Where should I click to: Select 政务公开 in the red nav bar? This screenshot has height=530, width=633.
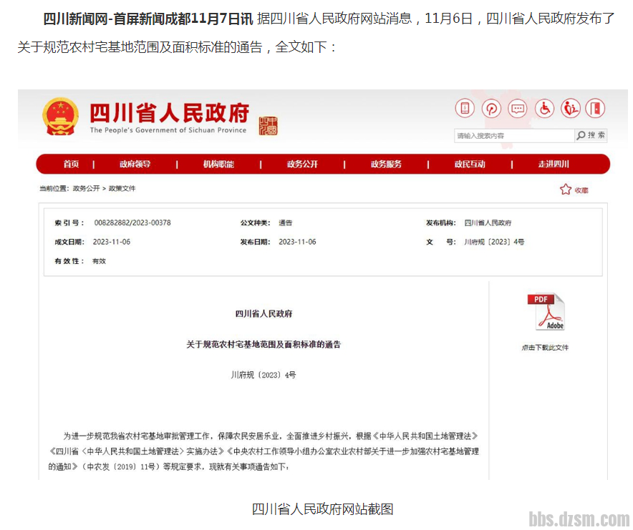[x=302, y=165]
